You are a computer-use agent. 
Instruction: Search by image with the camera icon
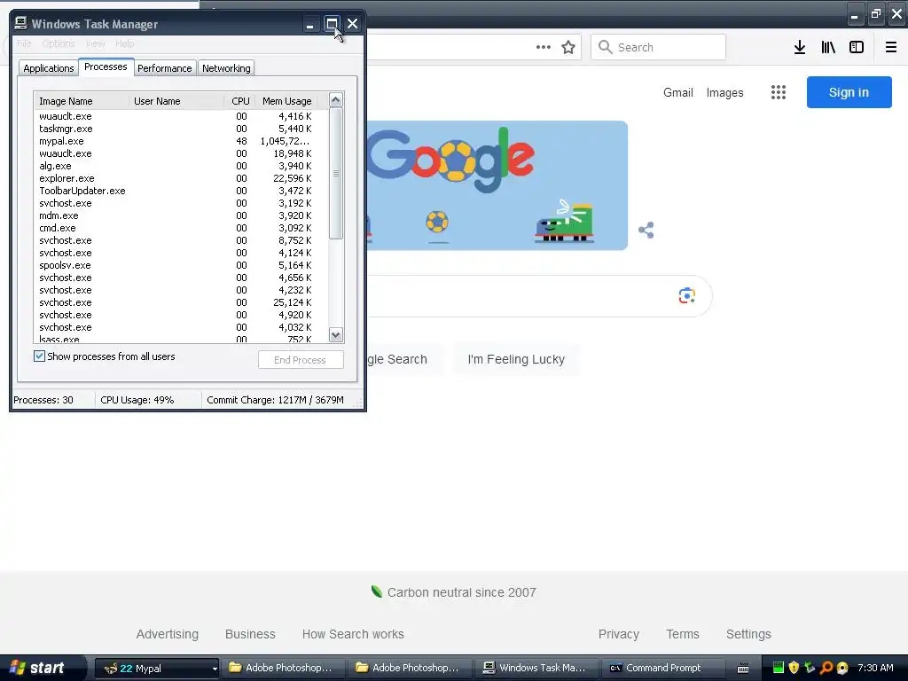pos(687,295)
